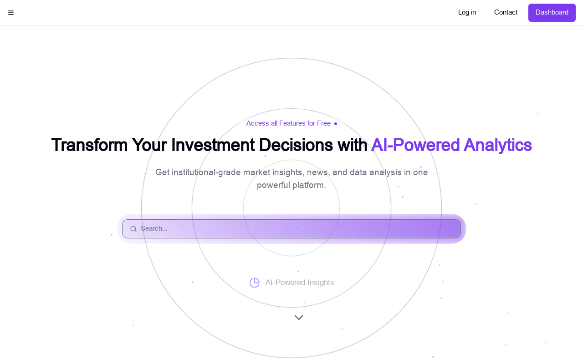The width and height of the screenshot is (583, 364).
Task: Click the AI-Powered Insights pie chart icon
Action: coord(255,283)
